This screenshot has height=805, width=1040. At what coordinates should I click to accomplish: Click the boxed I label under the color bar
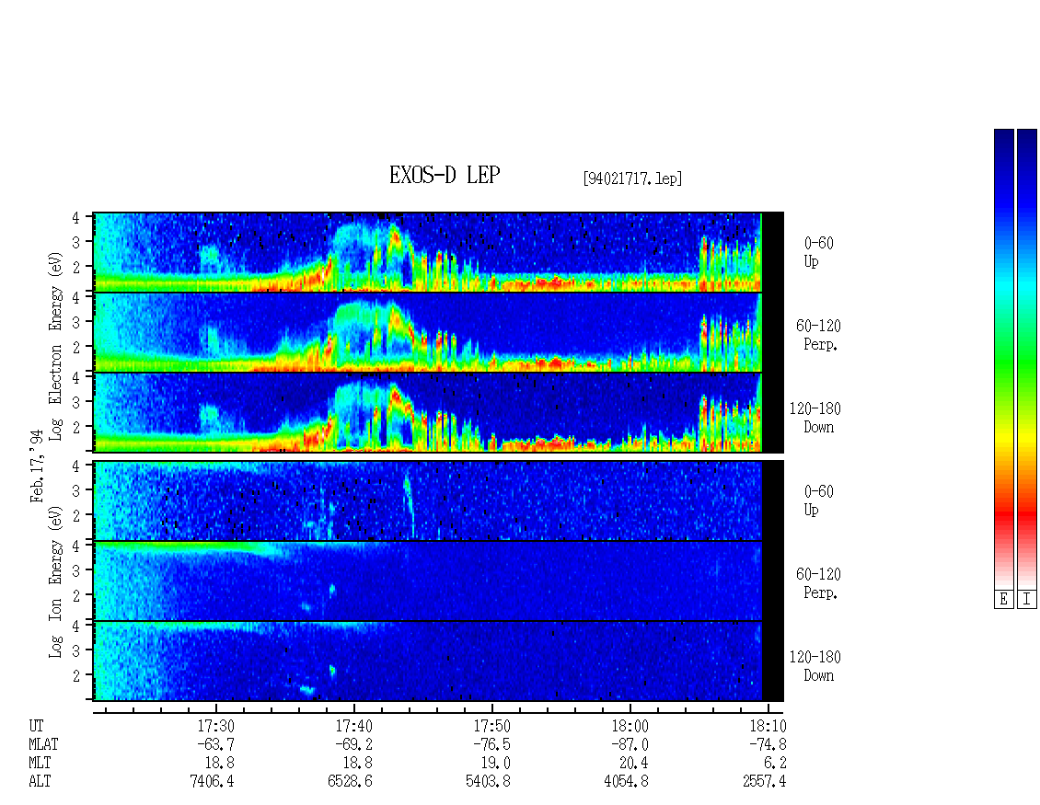tap(1027, 600)
